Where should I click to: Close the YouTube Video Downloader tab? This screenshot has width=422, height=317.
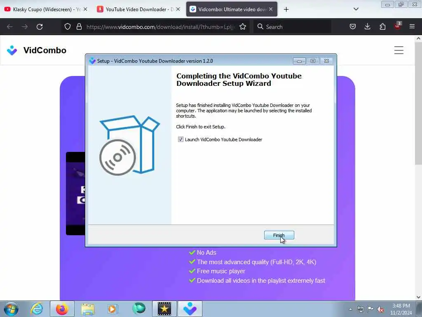click(x=178, y=9)
